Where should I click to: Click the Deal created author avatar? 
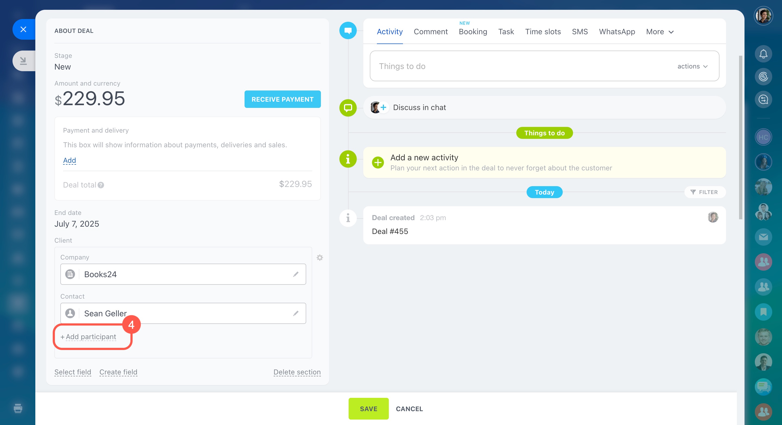pyautogui.click(x=713, y=217)
